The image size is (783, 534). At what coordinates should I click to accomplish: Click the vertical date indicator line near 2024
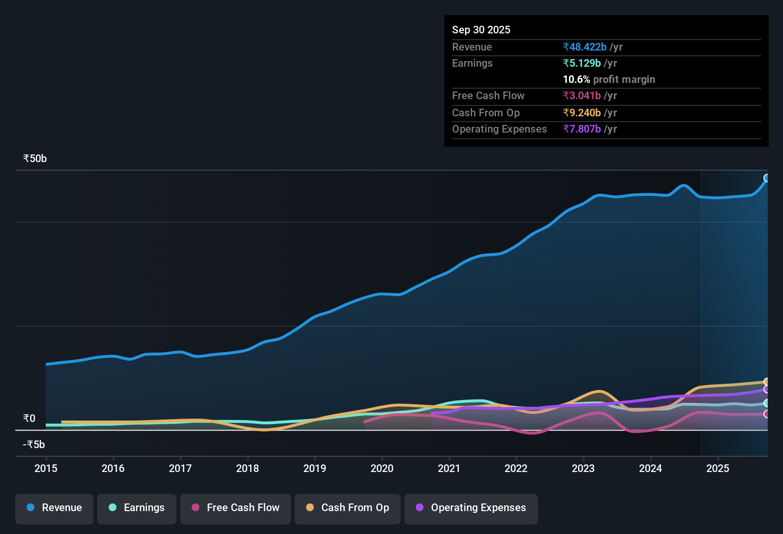(x=701, y=310)
